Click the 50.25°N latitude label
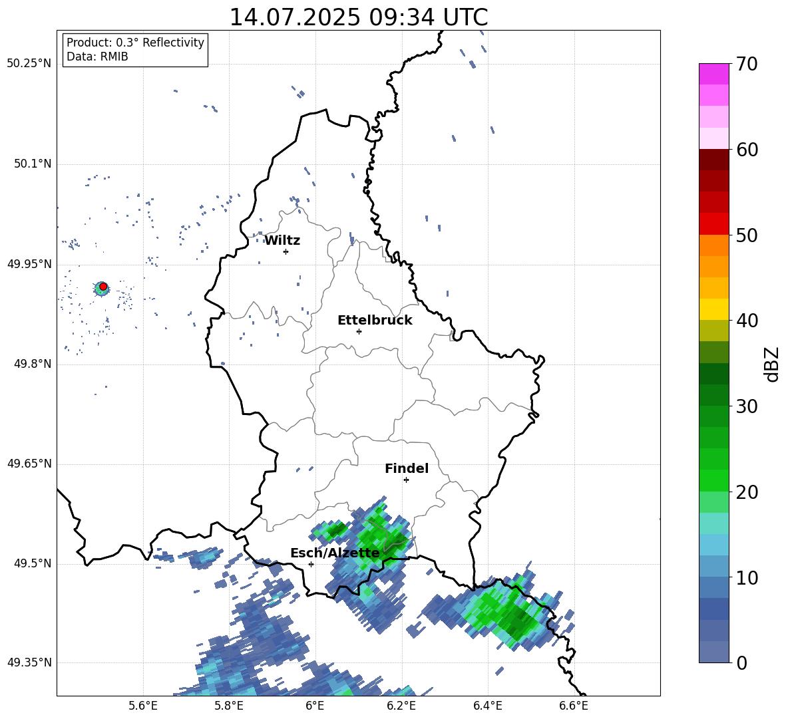Viewport: 788px width, 719px height. pos(29,64)
